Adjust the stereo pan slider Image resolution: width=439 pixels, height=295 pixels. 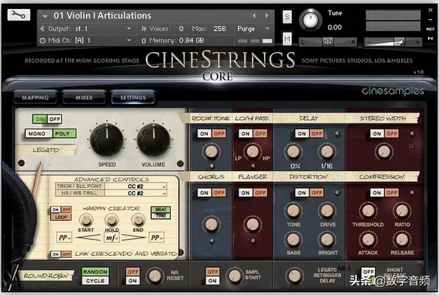(x=328, y=42)
